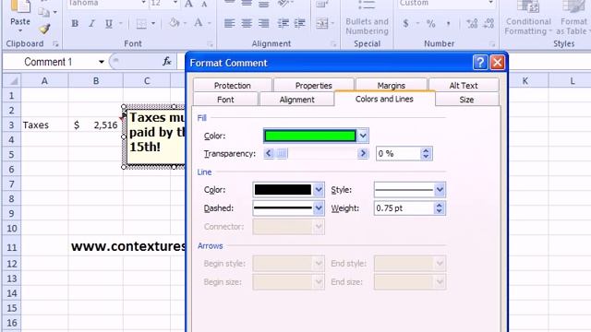The image size is (591, 332).
Task: Click the Copy icon in Clipboard group
Action: [x=44, y=12]
